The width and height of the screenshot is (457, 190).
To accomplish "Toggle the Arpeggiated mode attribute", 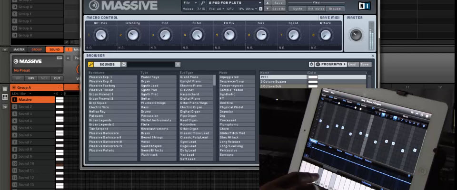I will tap(237, 77).
